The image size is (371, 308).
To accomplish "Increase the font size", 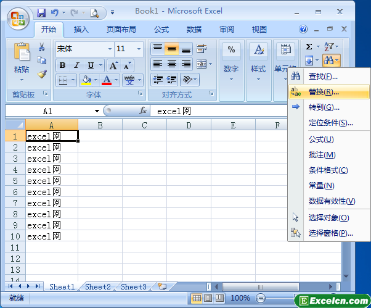I will click(x=113, y=65).
